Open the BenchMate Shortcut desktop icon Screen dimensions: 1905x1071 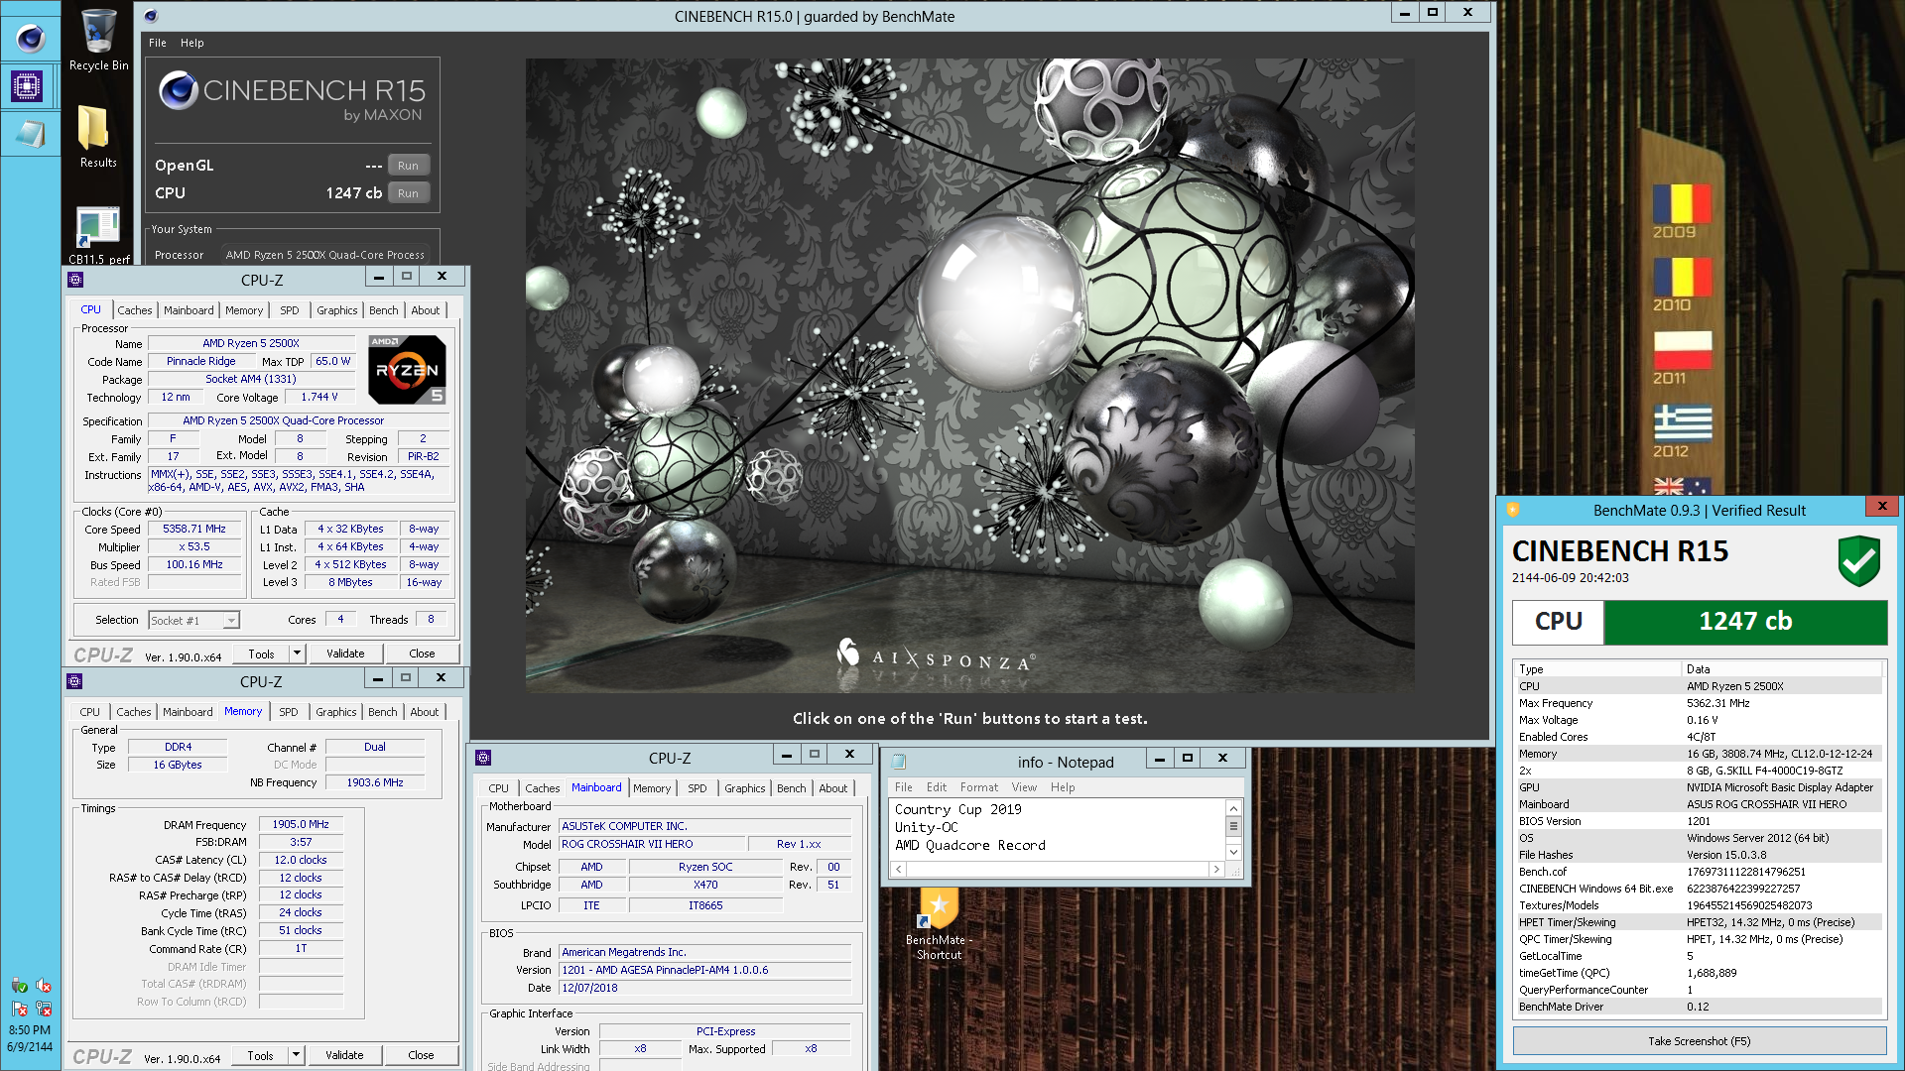pos(939,923)
